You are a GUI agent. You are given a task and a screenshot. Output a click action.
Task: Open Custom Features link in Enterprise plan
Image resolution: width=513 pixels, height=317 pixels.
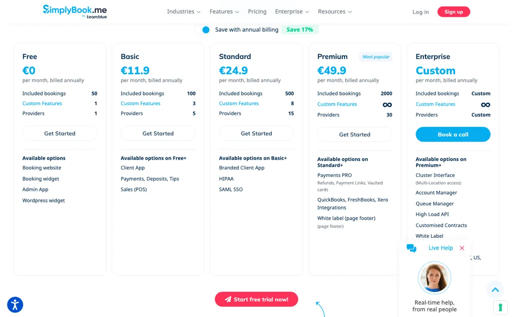[436, 104]
